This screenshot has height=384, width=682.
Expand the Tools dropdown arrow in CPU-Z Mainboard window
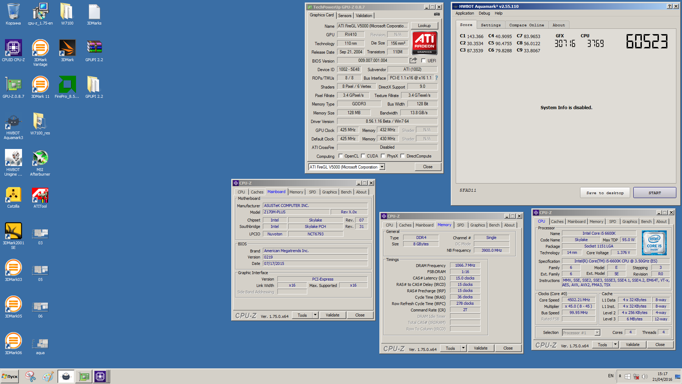coord(315,315)
